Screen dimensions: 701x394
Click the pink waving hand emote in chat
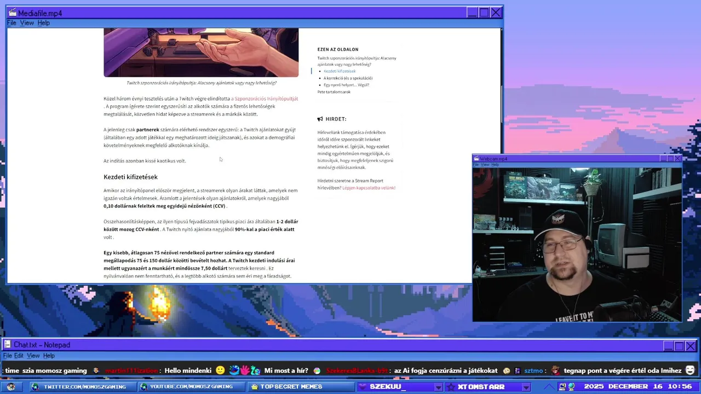[245, 370]
